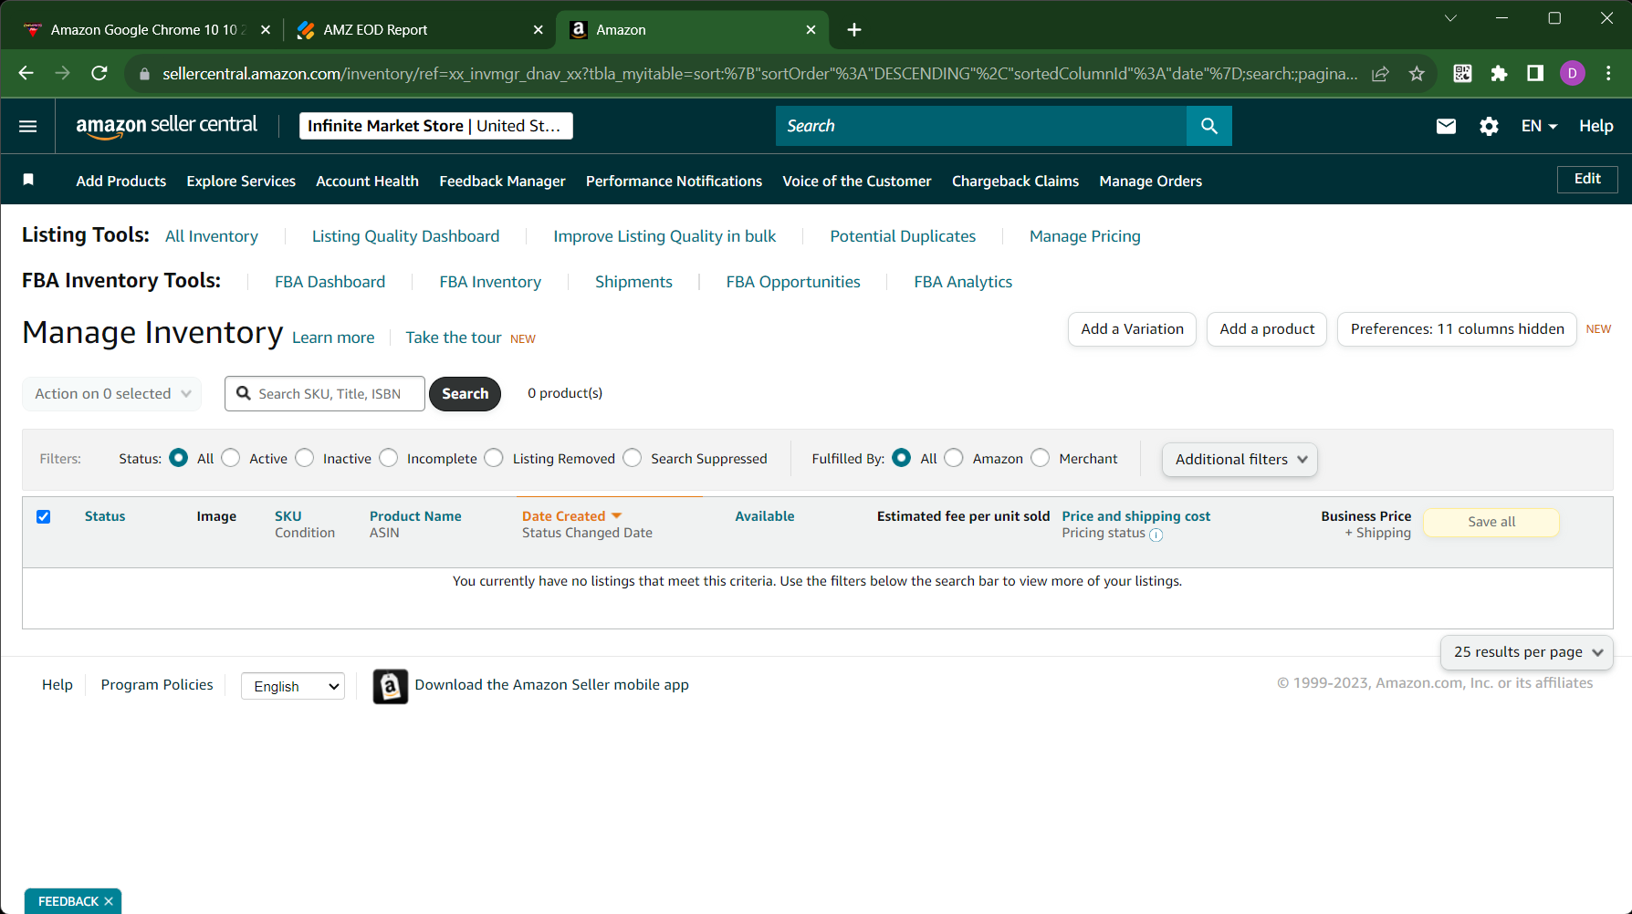Click the Amazon Seller Central logo
This screenshot has width=1632, height=914.
[166, 126]
